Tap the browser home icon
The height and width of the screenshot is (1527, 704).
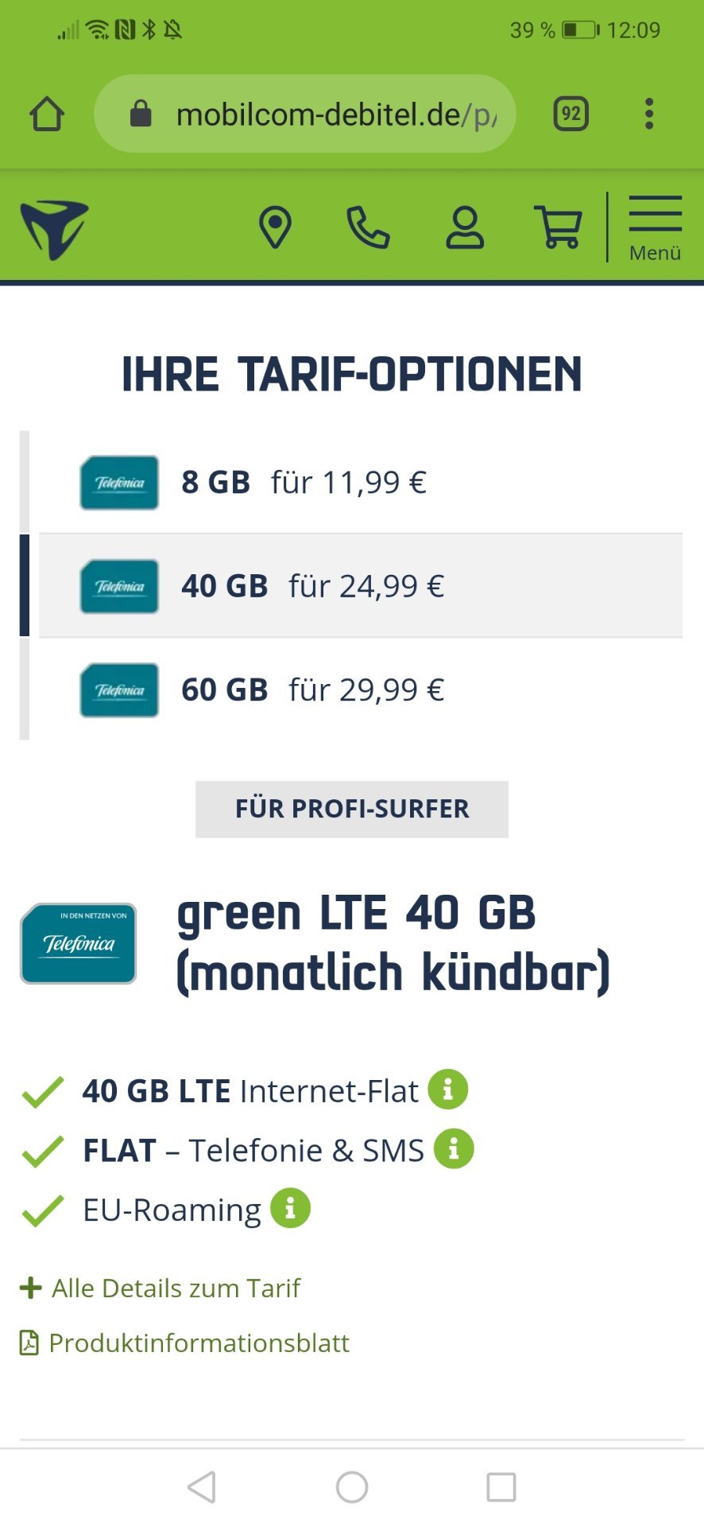(x=47, y=114)
